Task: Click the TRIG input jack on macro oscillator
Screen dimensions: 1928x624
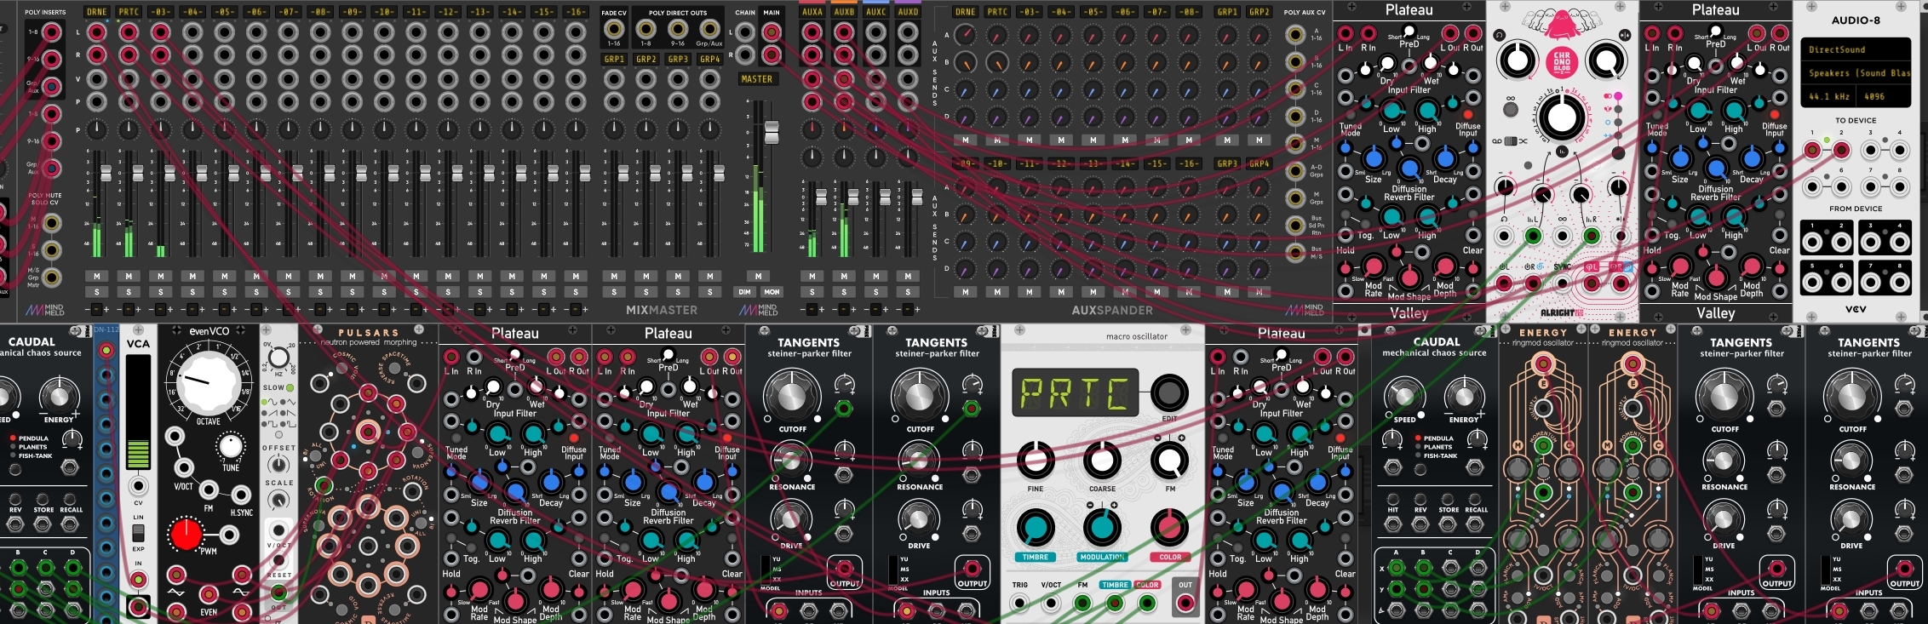Action: tap(1019, 603)
